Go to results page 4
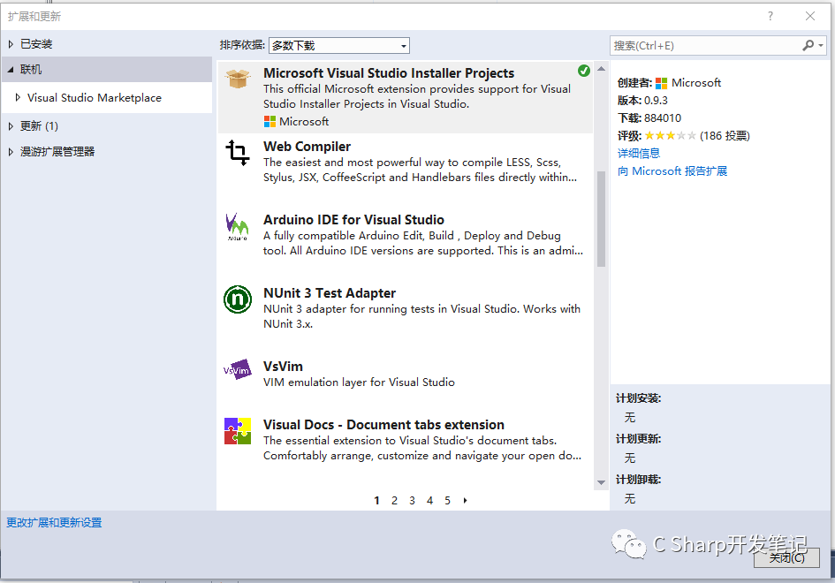 click(x=429, y=501)
